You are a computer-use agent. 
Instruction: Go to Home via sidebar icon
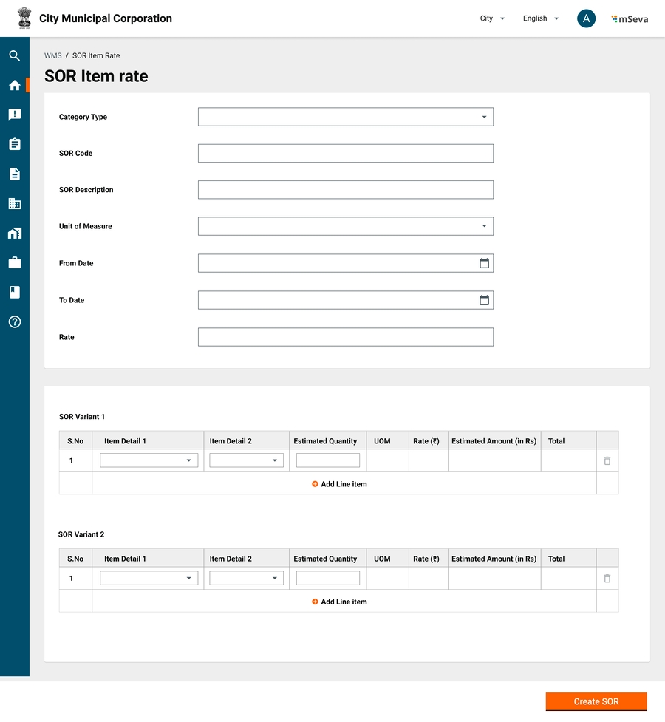pos(14,86)
